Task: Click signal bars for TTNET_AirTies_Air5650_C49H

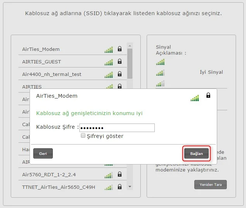Action: (109, 187)
